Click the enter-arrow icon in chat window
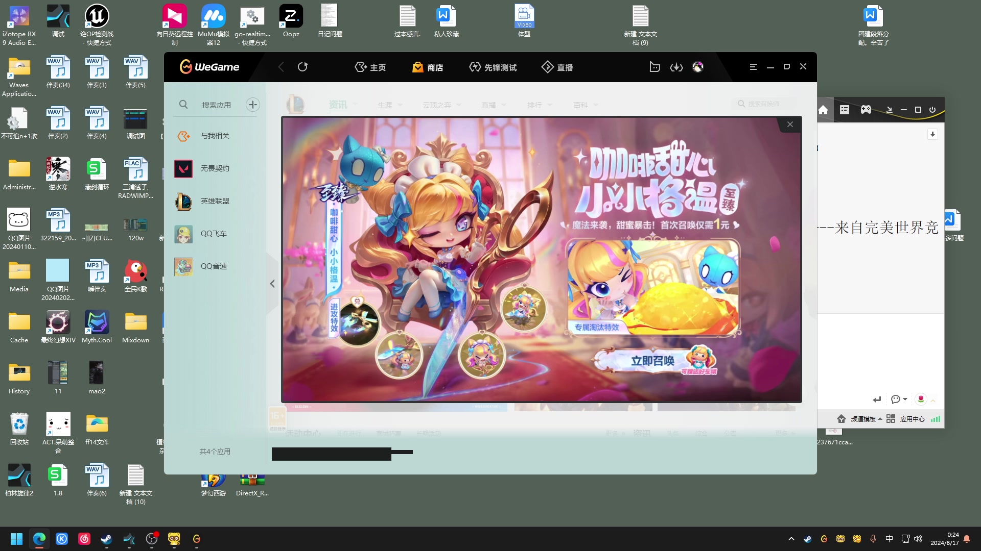This screenshot has height=551, width=981. (877, 399)
